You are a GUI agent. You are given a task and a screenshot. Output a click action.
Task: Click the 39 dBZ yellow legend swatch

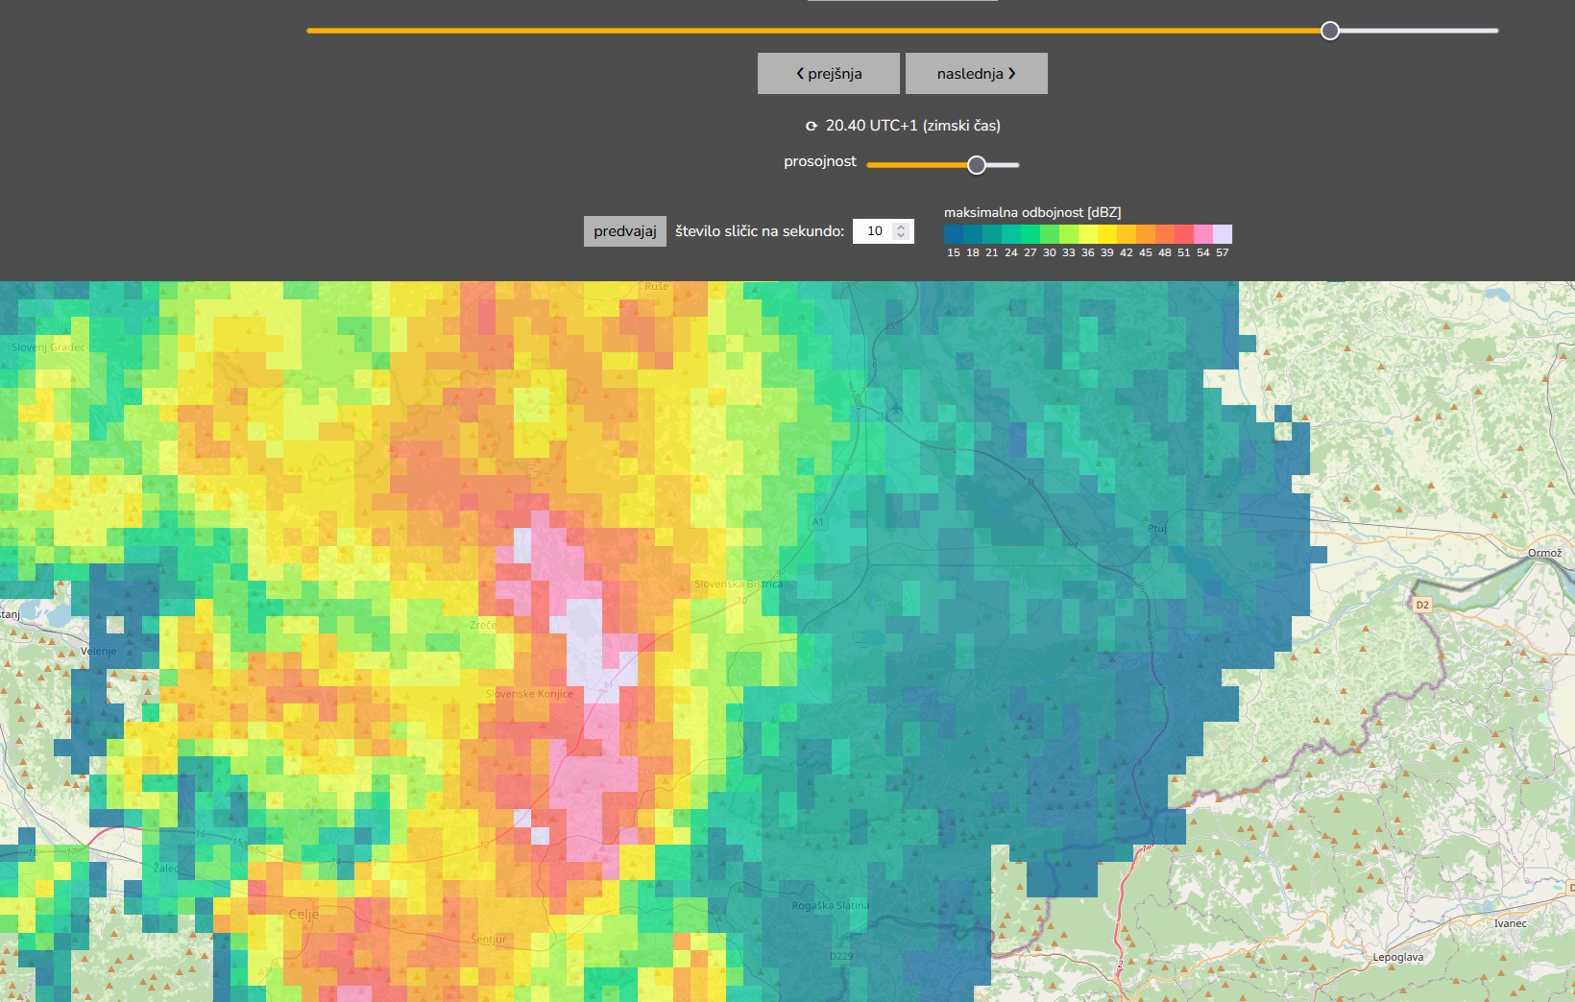pyautogui.click(x=1107, y=234)
